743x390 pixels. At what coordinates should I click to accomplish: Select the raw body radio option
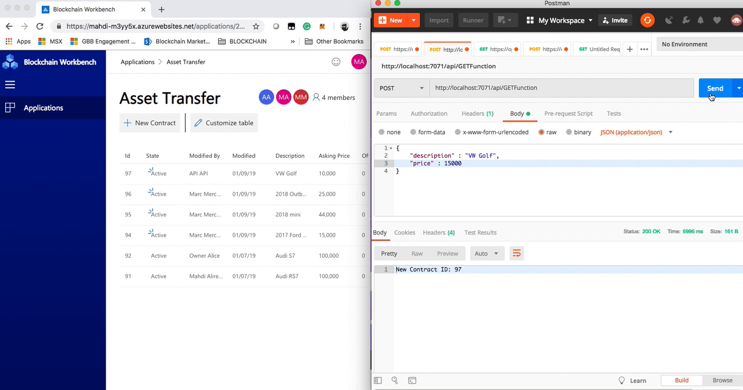pos(542,132)
